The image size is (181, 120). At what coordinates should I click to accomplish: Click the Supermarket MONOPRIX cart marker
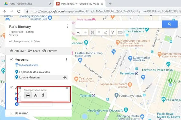[x=130, y=59]
